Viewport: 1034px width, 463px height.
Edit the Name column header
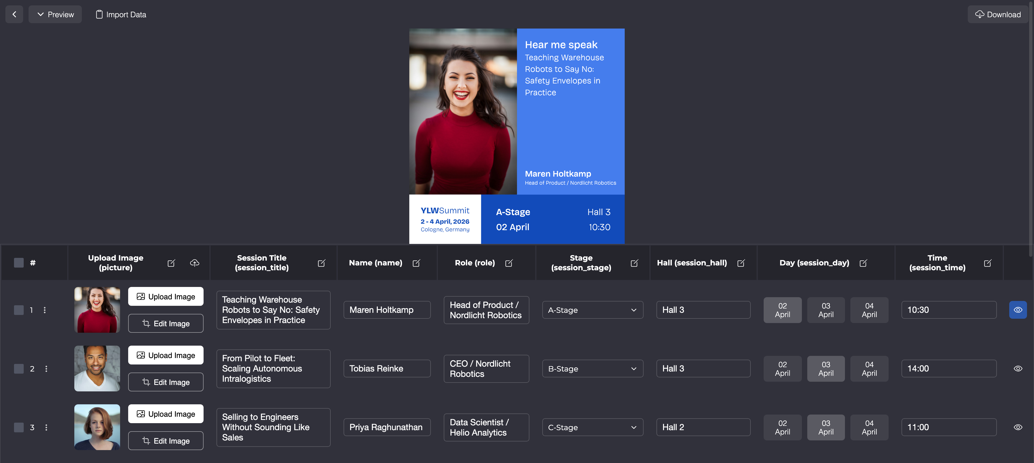click(x=416, y=263)
